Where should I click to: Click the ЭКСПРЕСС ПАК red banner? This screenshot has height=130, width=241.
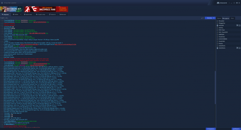[46, 9]
